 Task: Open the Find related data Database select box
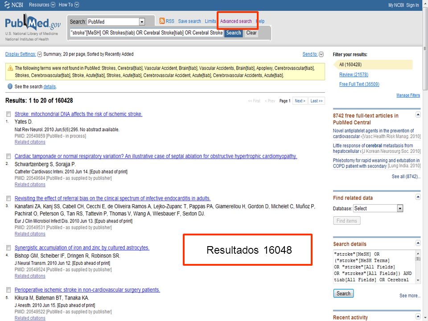(x=379, y=209)
